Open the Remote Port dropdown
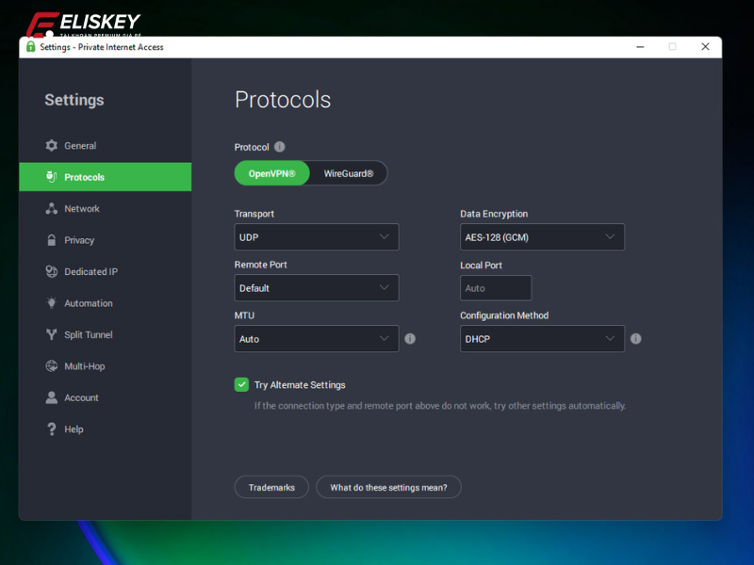The height and width of the screenshot is (565, 754). coord(316,288)
